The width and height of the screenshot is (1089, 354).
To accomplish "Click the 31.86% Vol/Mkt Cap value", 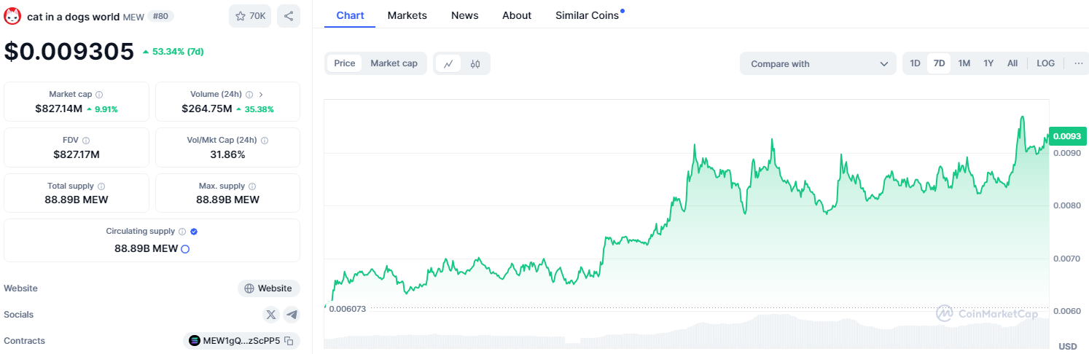I will tap(227, 154).
